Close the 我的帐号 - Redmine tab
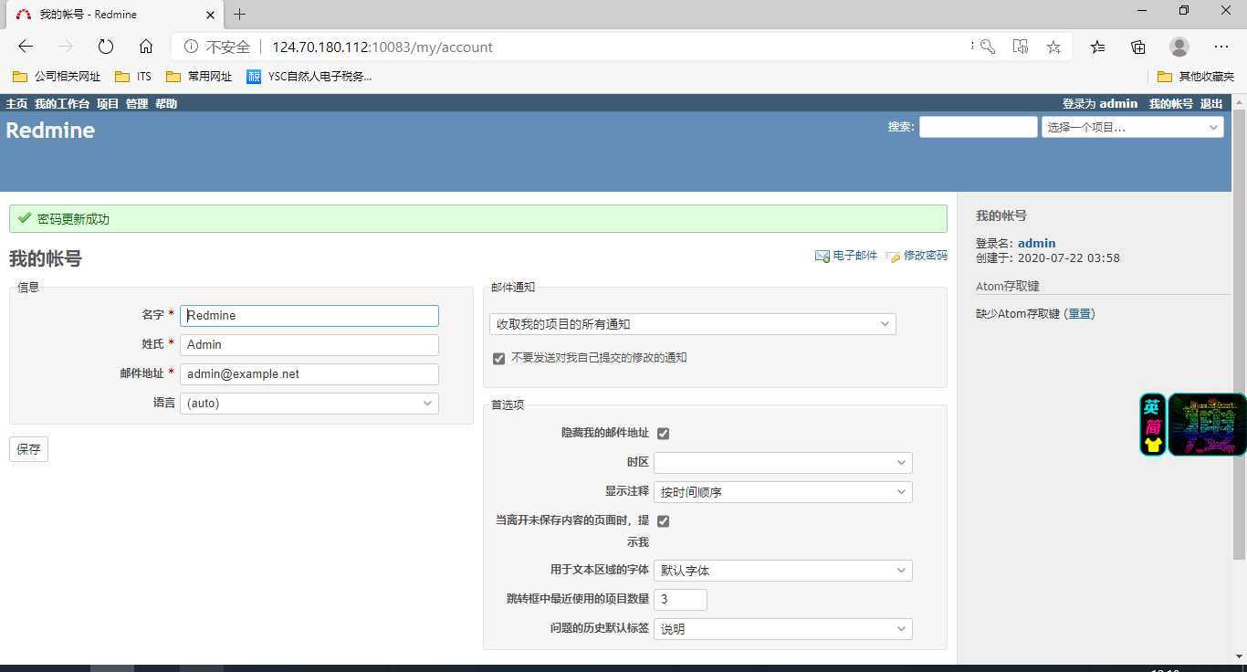 click(211, 15)
